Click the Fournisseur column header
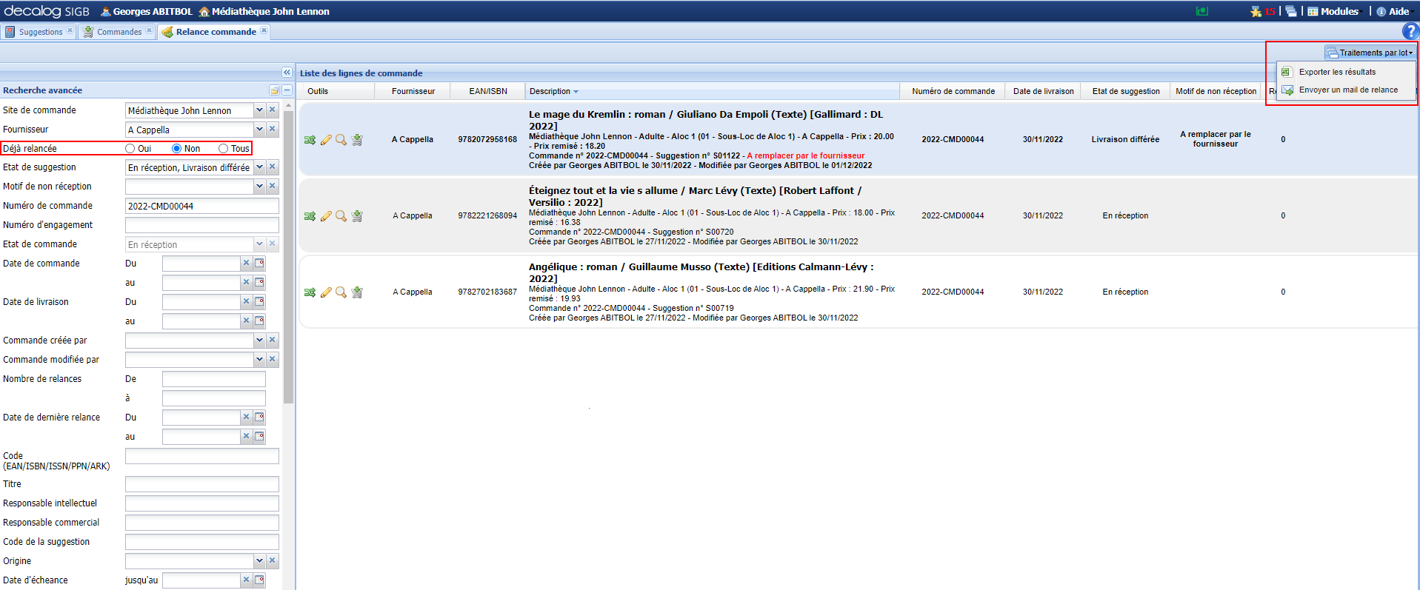1420x590 pixels. [x=413, y=91]
